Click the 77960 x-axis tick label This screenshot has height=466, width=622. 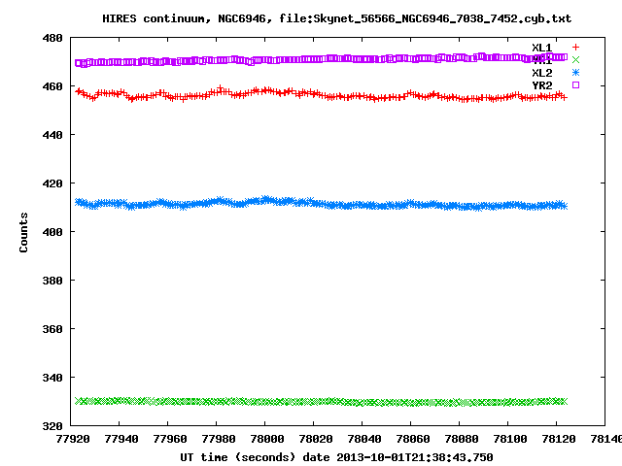pos(170,439)
